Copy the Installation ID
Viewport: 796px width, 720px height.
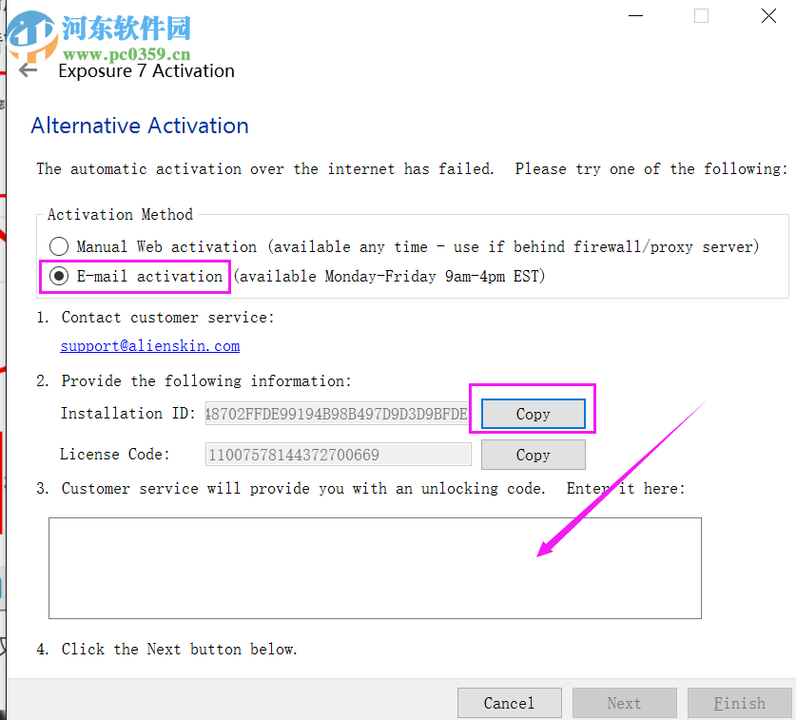tap(533, 414)
